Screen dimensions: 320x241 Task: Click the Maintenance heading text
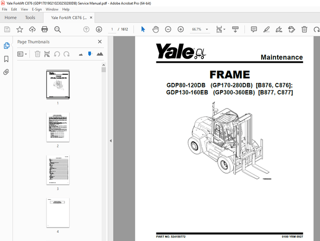(282, 57)
